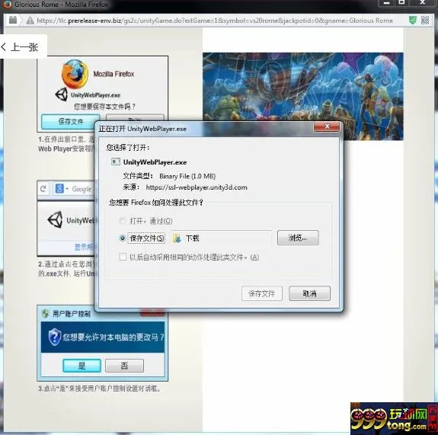438x435 pixels.
Task: Click the question shield icon in UAC image
Action: (x=55, y=337)
